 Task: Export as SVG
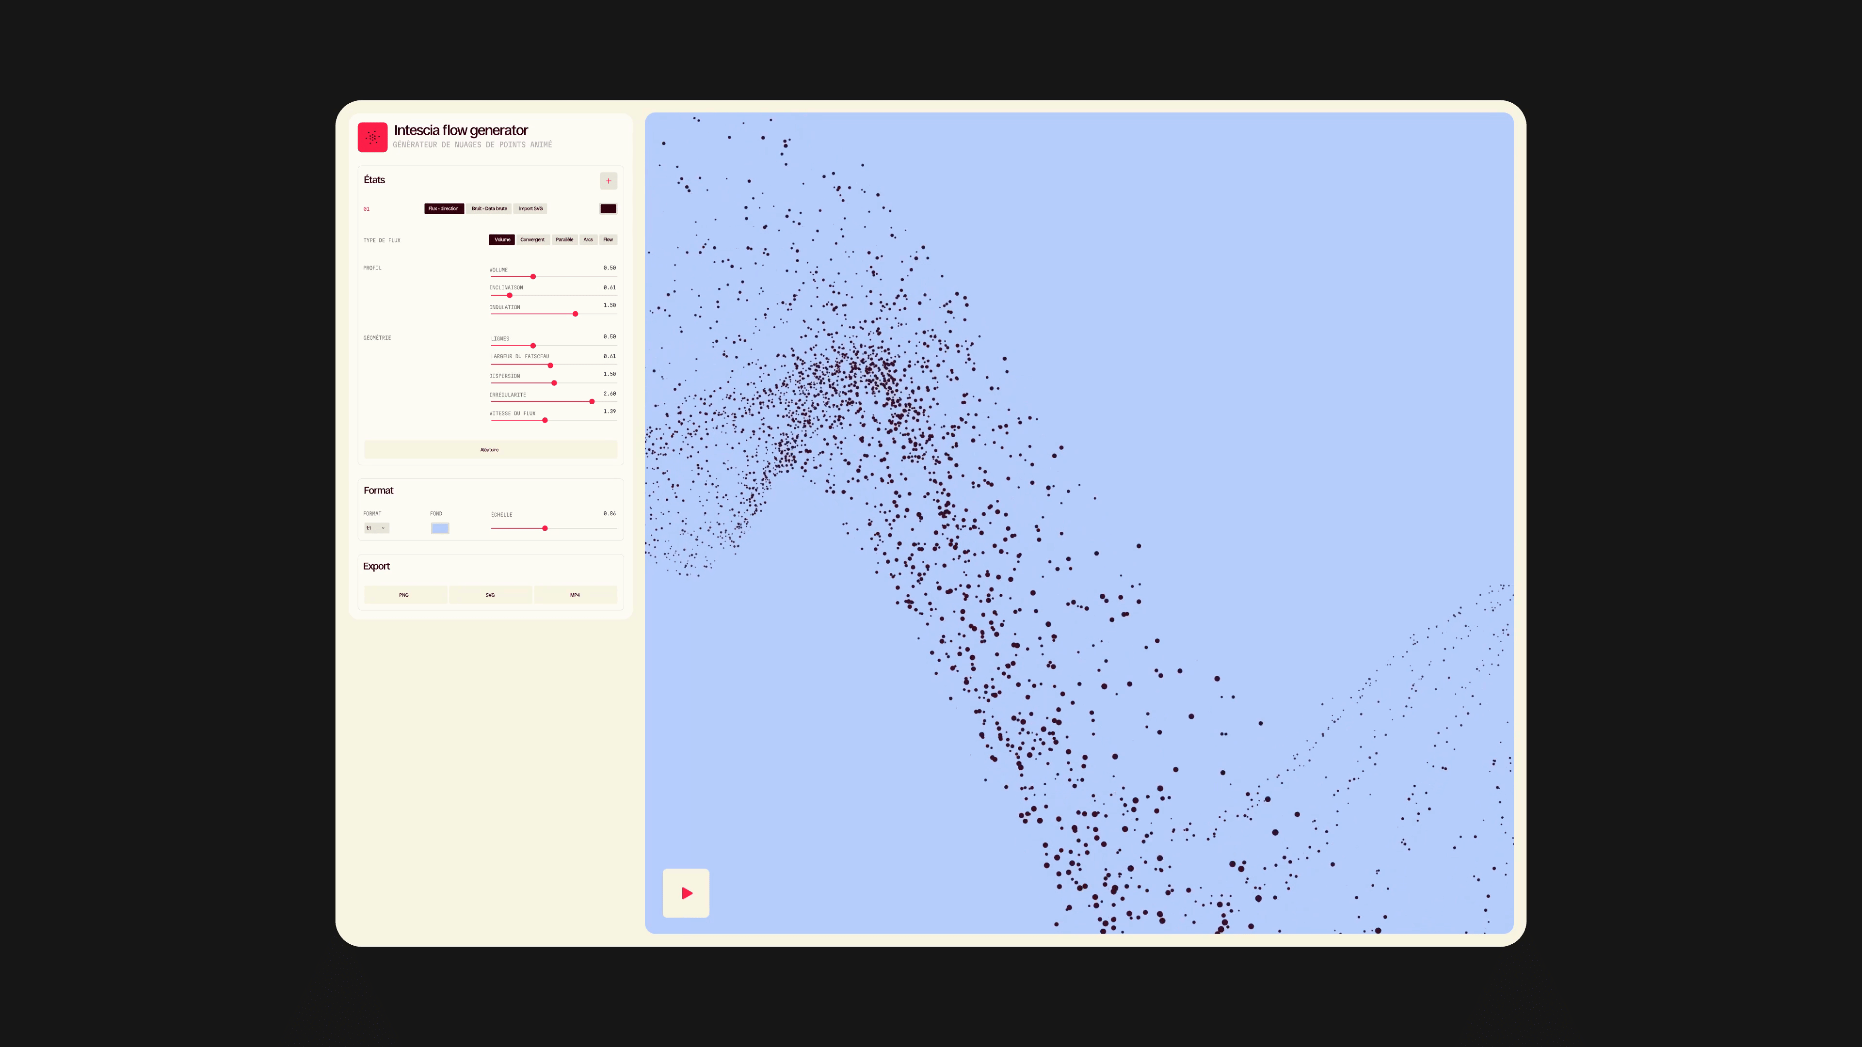coord(490,595)
